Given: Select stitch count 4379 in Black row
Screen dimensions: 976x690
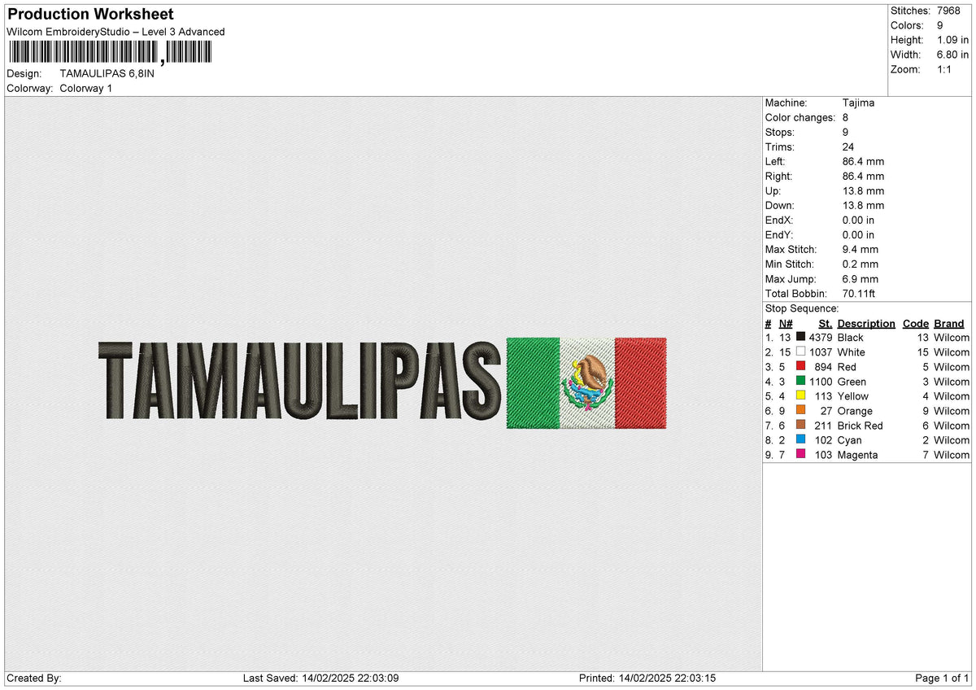Looking at the screenshot, I should [820, 338].
